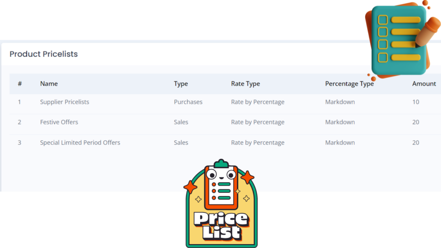Click the Percentage Type column header
The height and width of the screenshot is (248, 441).
tap(349, 84)
